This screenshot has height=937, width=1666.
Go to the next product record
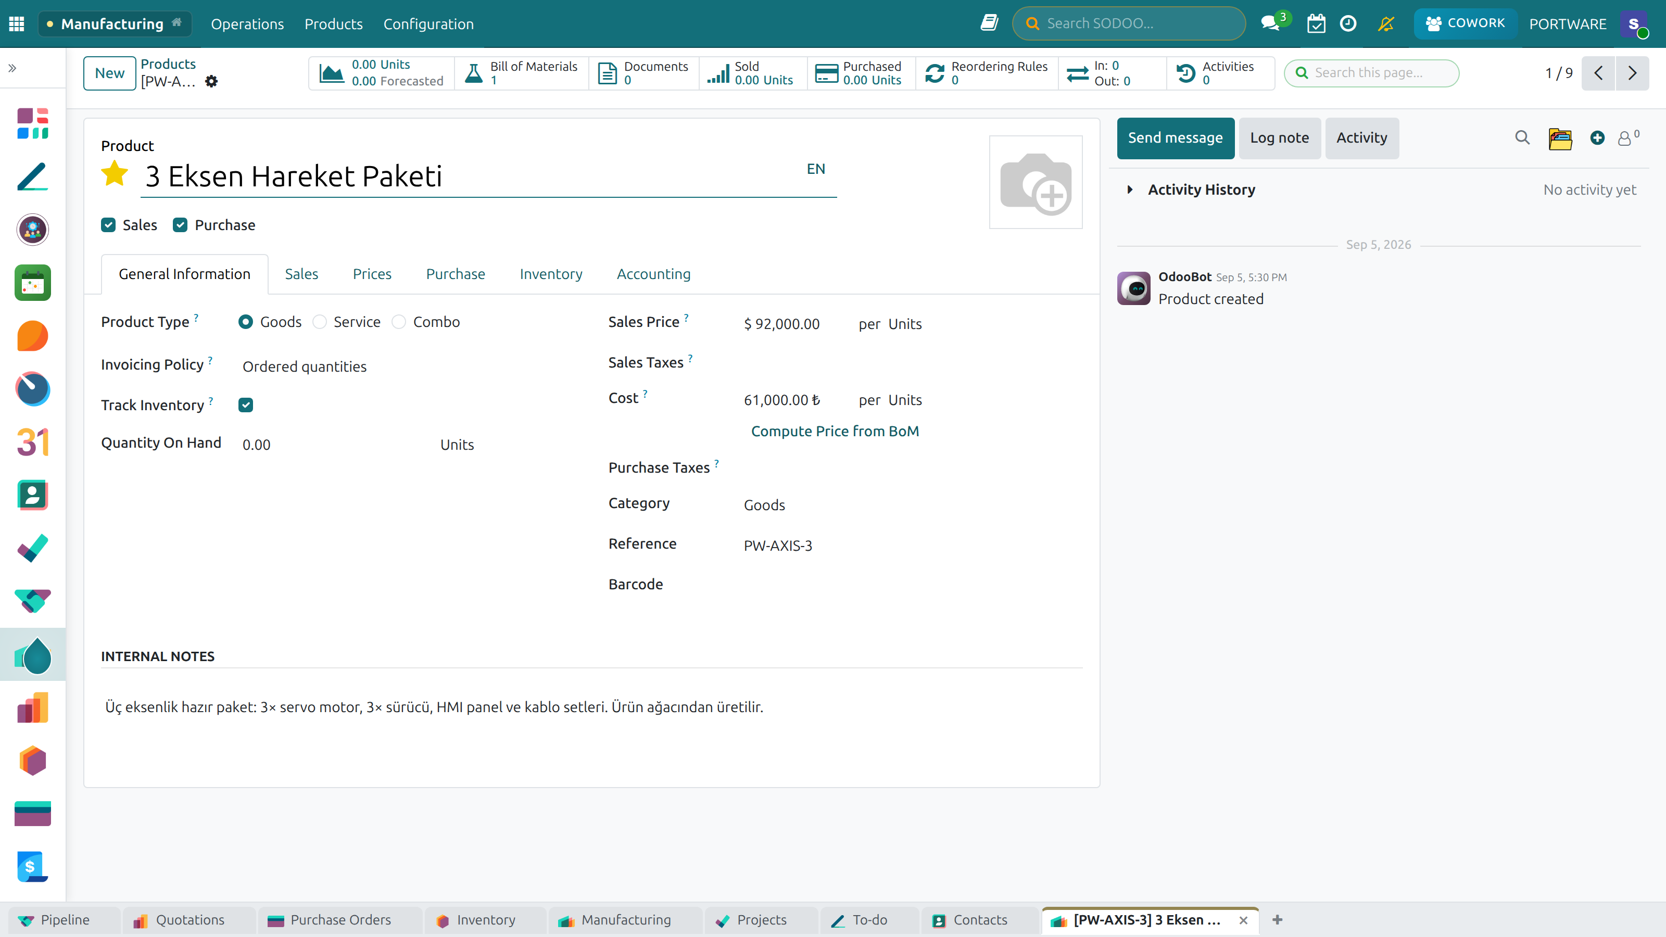[1632, 73]
